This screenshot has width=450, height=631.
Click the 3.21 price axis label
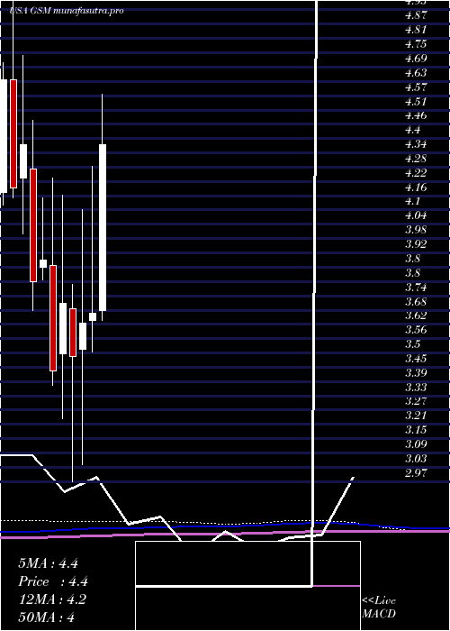pyautogui.click(x=416, y=416)
